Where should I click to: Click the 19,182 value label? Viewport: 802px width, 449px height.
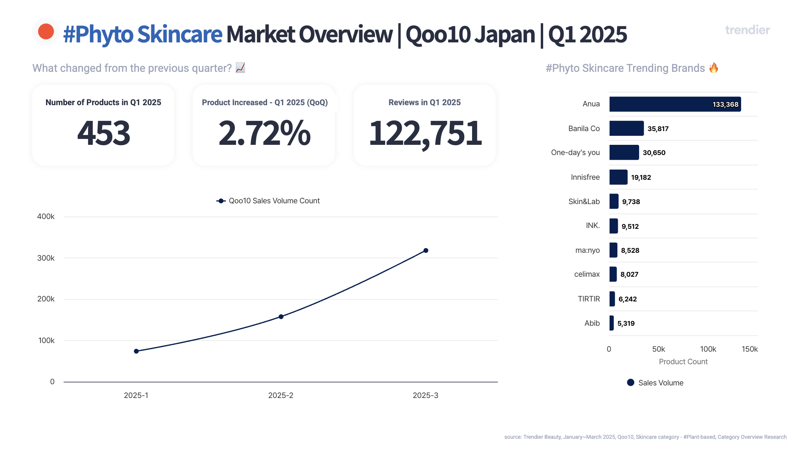click(x=641, y=177)
